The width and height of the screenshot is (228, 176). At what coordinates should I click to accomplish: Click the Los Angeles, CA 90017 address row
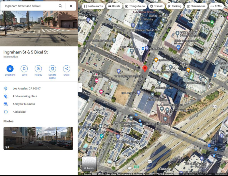click(x=39, y=88)
